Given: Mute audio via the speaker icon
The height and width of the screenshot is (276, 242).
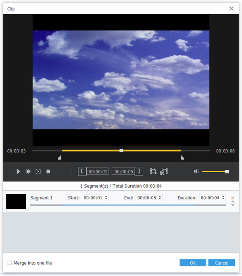Looking at the screenshot, I should pyautogui.click(x=196, y=171).
